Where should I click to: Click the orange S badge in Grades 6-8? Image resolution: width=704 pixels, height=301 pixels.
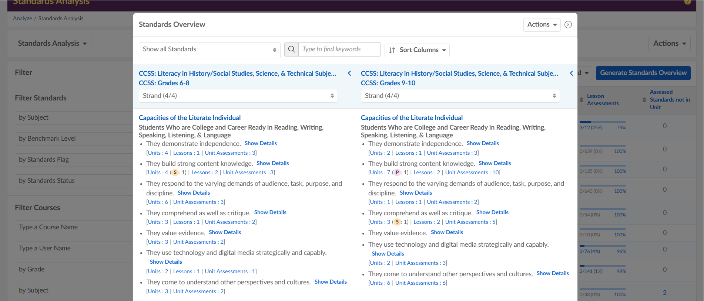[175, 172]
